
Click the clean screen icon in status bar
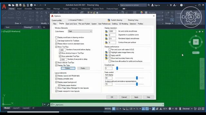[x=199, y=109]
